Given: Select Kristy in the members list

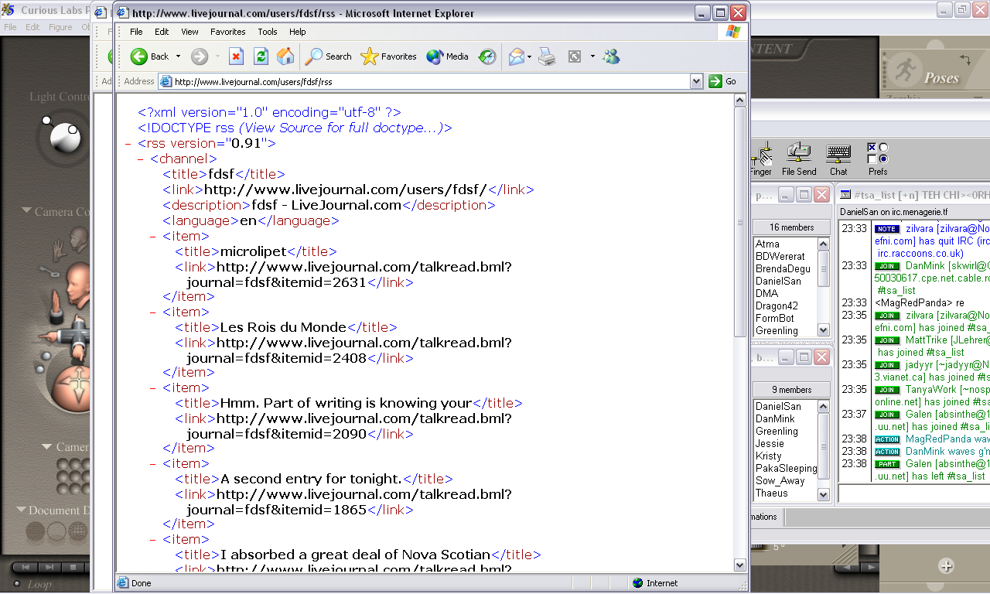Looking at the screenshot, I should (x=768, y=456).
